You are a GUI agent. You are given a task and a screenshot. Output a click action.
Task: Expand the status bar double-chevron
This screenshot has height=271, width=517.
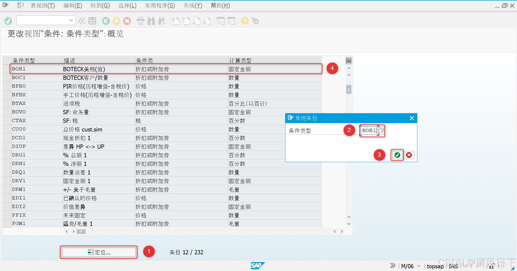(x=393, y=265)
